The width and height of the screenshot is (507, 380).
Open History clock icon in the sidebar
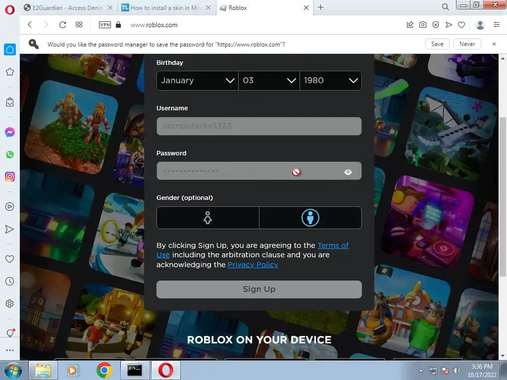[x=10, y=282]
